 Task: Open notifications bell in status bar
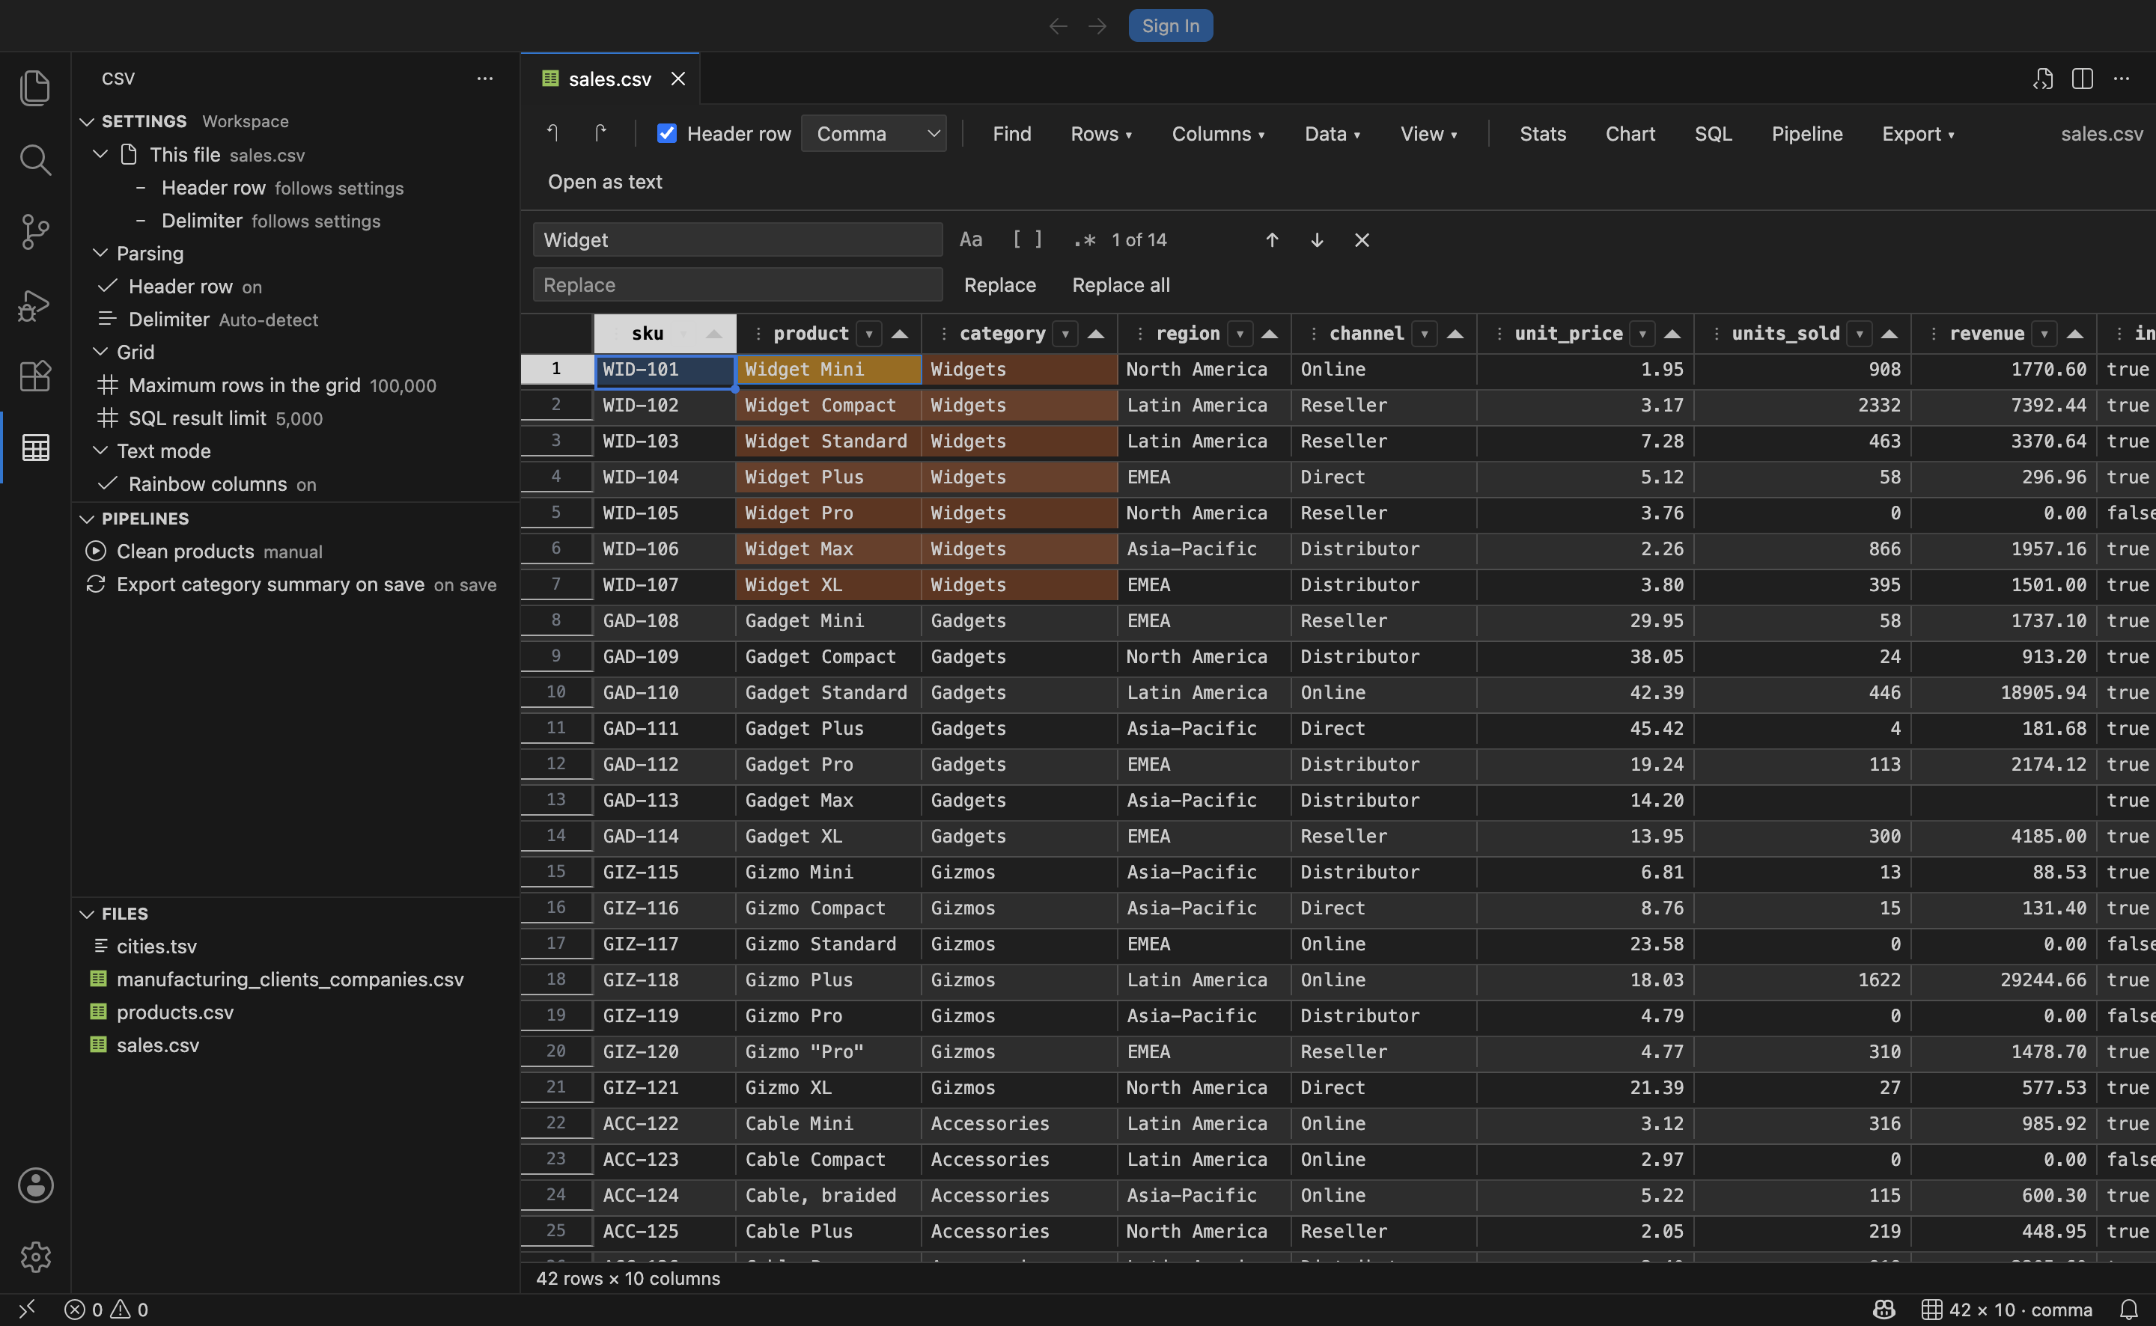[2128, 1310]
